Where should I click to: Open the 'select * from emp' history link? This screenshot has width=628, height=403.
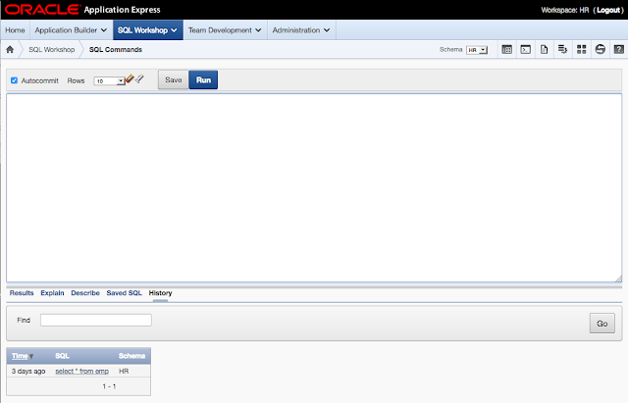tap(82, 372)
